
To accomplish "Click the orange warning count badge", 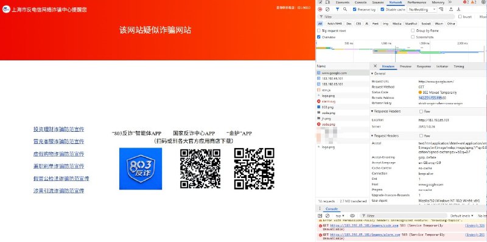I will click(x=474, y=2).
